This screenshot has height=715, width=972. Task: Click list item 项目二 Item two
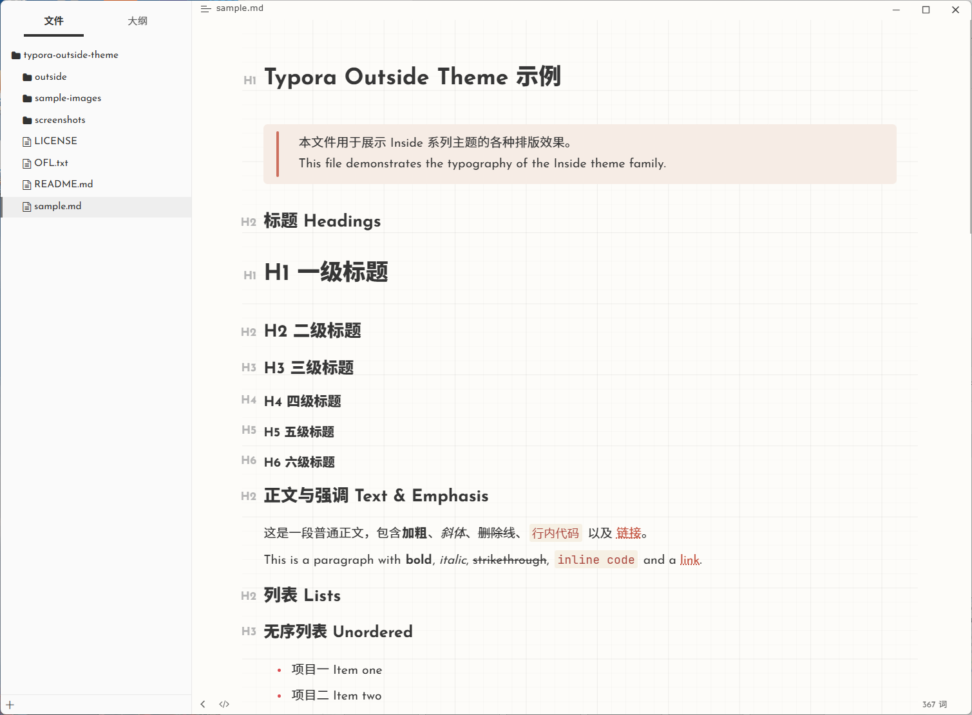[337, 696]
